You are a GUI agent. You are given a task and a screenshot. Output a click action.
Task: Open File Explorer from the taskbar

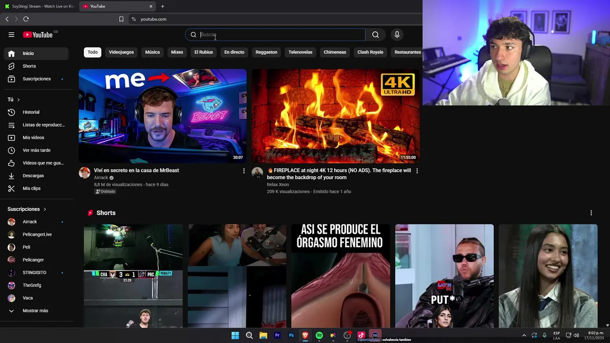pyautogui.click(x=263, y=335)
